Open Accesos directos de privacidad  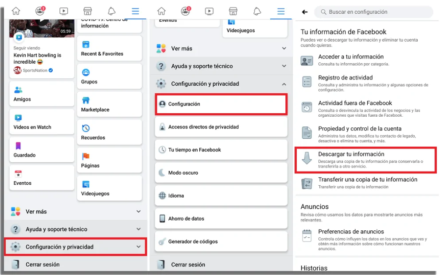(x=221, y=127)
